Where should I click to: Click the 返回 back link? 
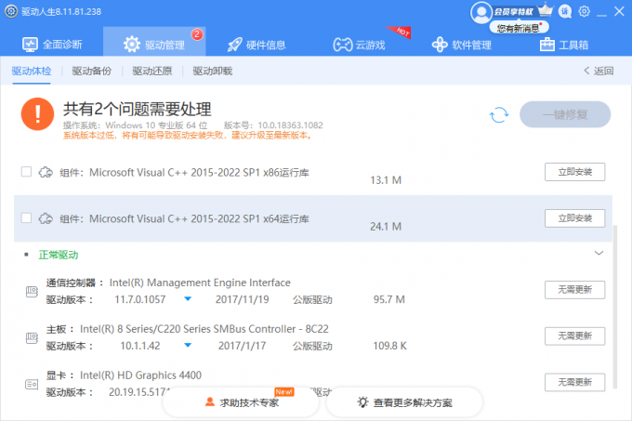pos(599,71)
